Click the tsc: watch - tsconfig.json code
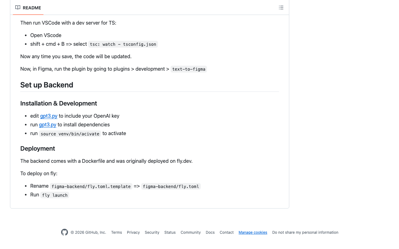This screenshot has width=399, height=249. coord(123,44)
